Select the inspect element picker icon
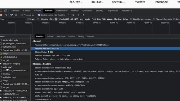180x101 pixels. (1, 11)
